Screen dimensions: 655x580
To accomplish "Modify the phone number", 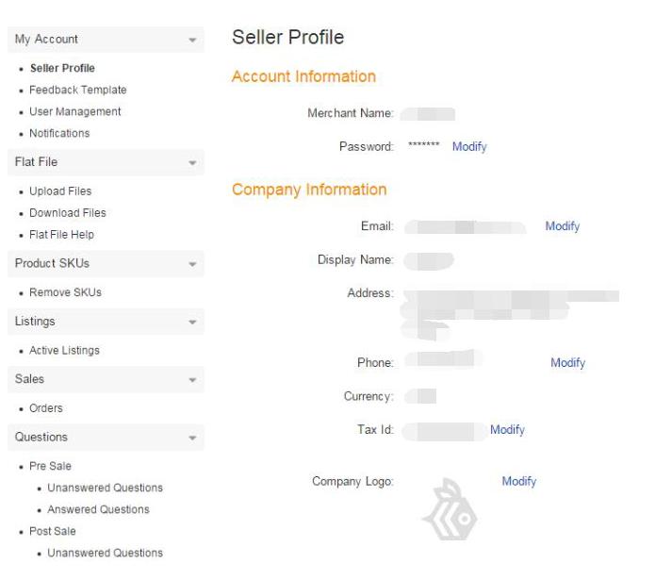I will 568,362.
